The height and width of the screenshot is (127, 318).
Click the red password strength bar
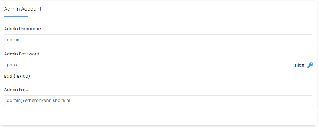pyautogui.click(x=55, y=83)
